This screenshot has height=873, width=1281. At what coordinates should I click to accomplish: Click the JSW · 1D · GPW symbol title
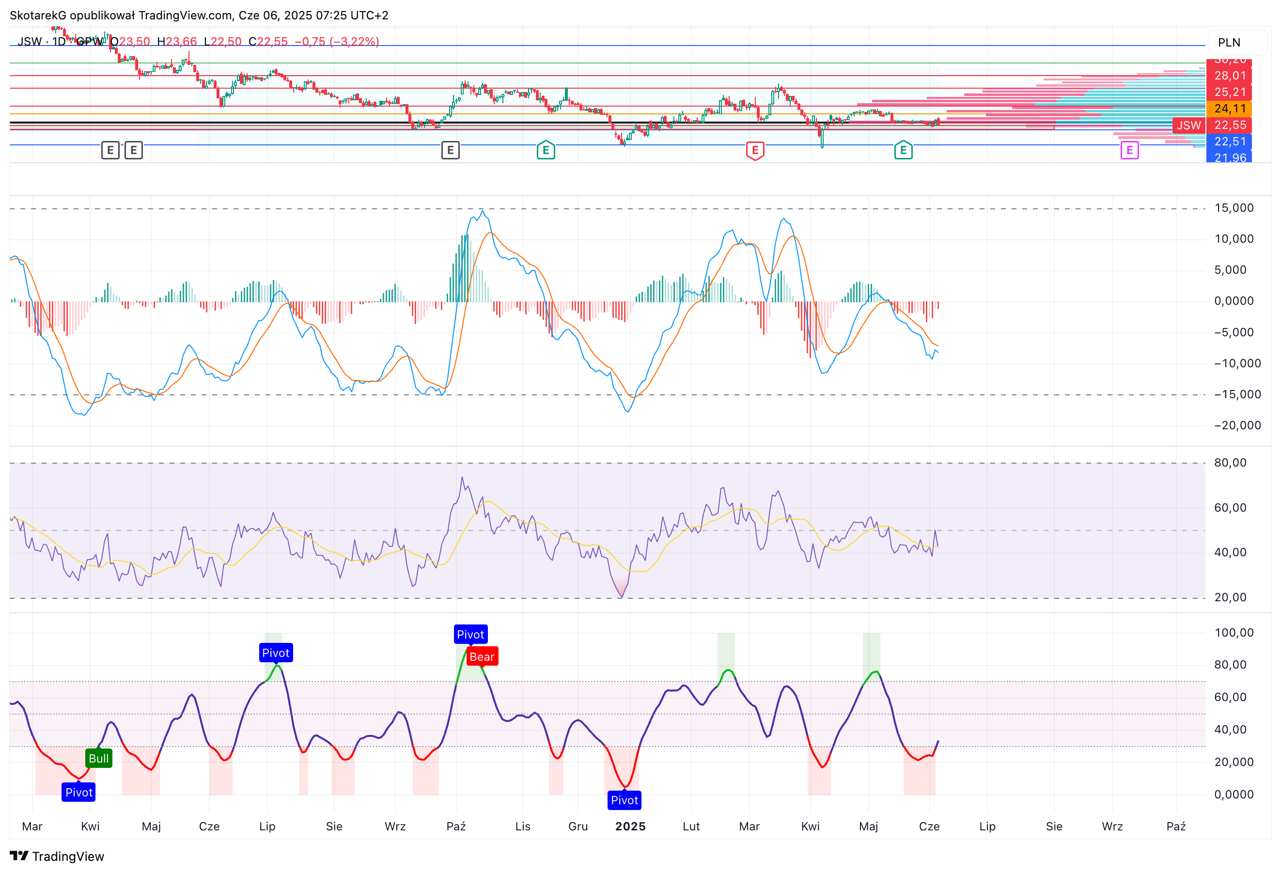(60, 41)
